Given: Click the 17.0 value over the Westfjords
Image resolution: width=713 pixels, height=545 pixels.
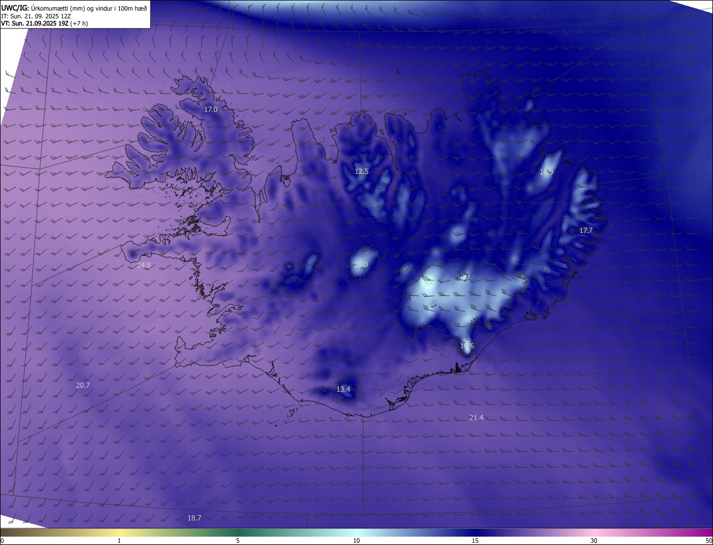Looking at the screenshot, I should coord(211,110).
